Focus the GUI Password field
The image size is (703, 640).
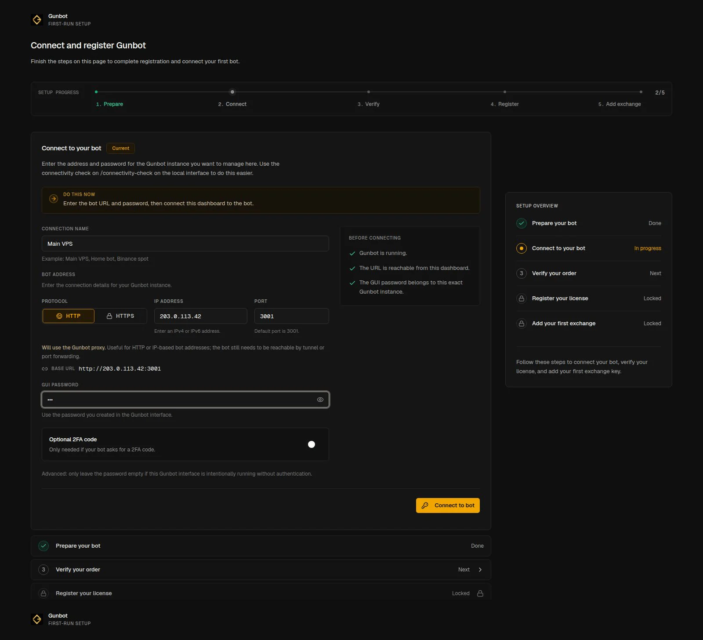pos(185,400)
